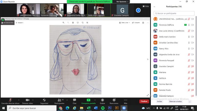Click the green Compartir pantalla icon
Image resolution: width=197 pixels, height=111 pixels.
pyautogui.click(x=88, y=100)
